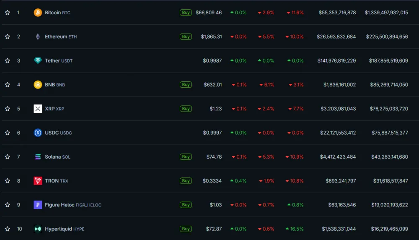Click BNB price $632.01
419x240 pixels.
coord(213,85)
